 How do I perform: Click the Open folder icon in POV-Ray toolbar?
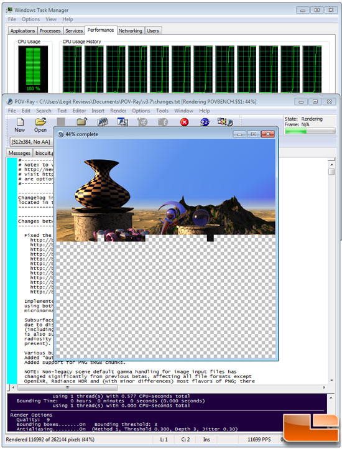(40, 123)
